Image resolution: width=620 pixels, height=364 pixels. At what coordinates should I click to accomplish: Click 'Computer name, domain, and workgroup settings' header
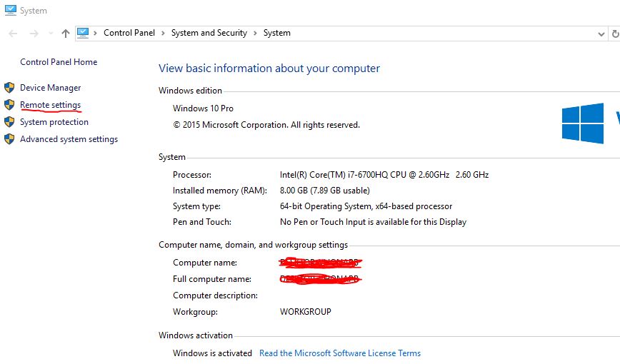pyautogui.click(x=253, y=245)
